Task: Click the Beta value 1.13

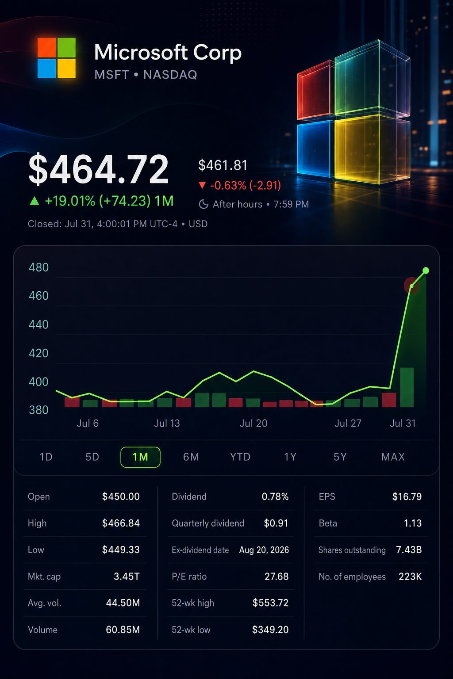Action: point(413,523)
